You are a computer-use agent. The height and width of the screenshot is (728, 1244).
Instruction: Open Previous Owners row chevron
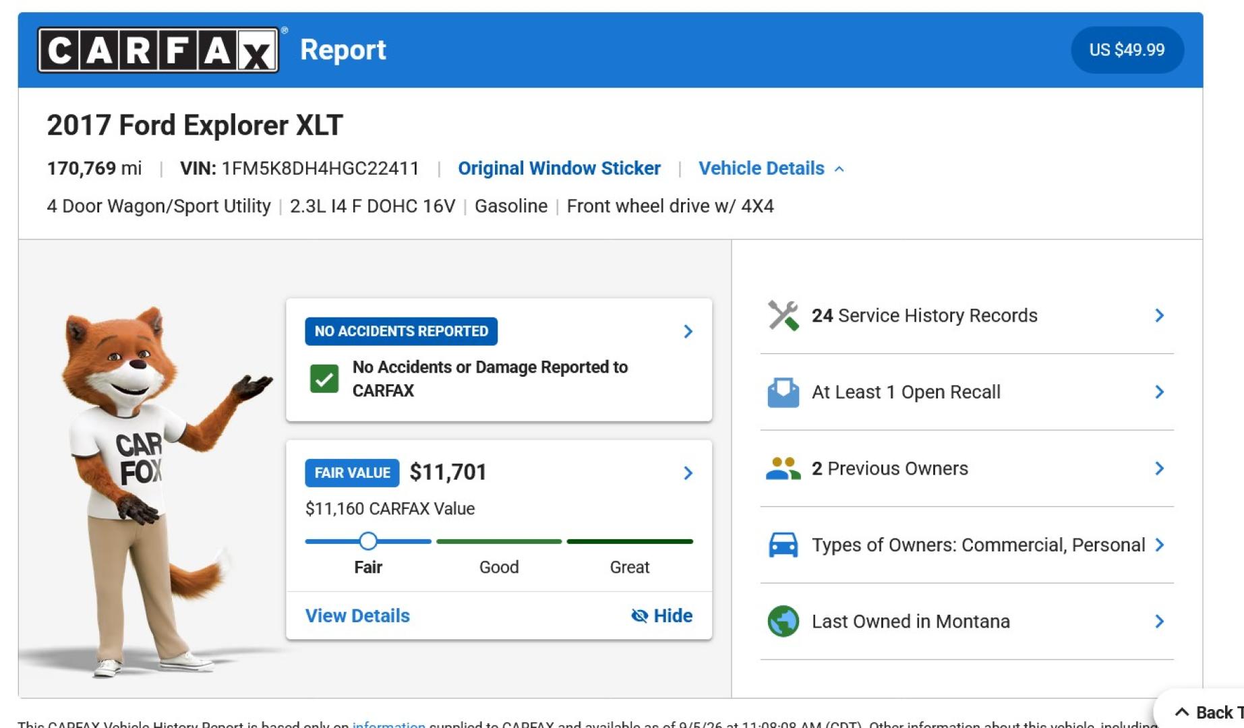1159,468
